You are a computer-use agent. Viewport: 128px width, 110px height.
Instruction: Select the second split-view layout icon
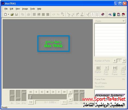39,14
